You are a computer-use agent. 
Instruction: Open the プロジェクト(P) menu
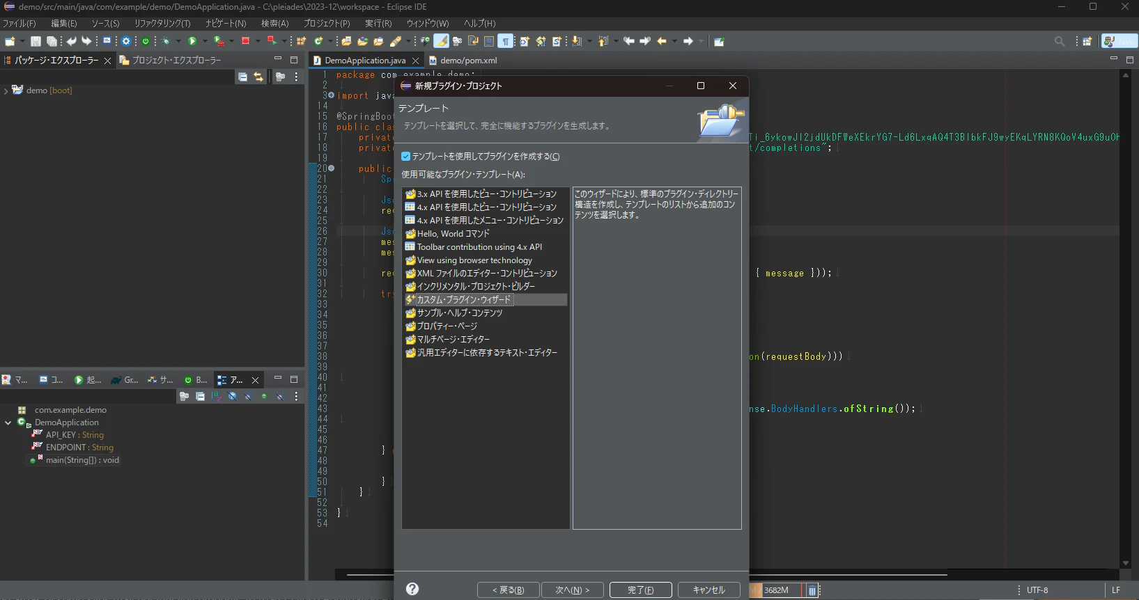coord(327,24)
